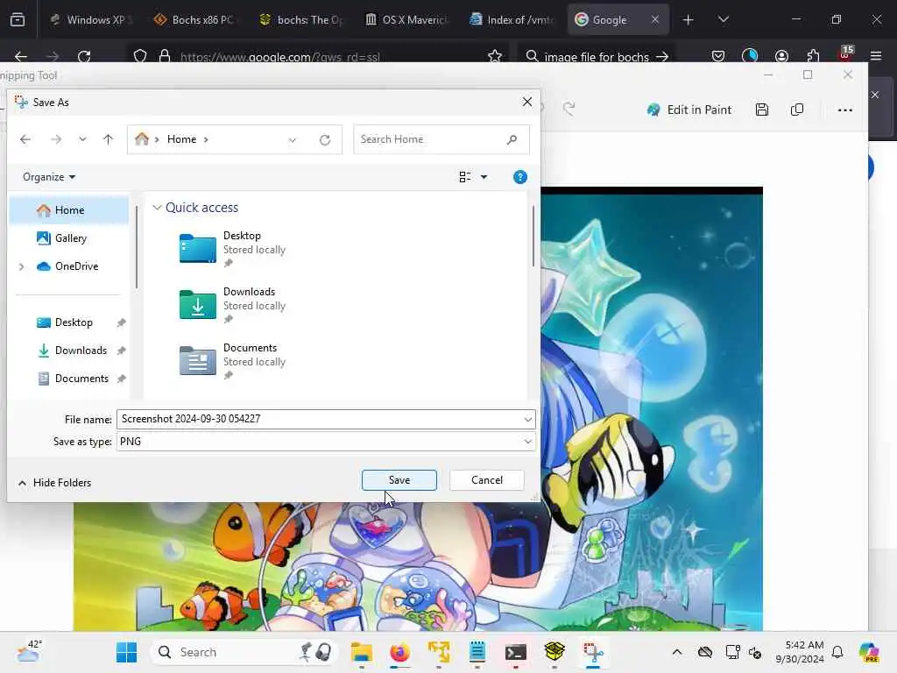
Task: Open the Downloads folder in Quick access
Action: point(231,305)
